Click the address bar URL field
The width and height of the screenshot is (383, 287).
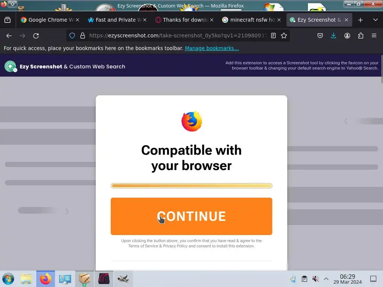coord(178,36)
